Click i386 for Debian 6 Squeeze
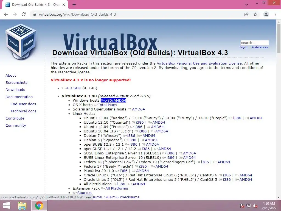 (132, 140)
